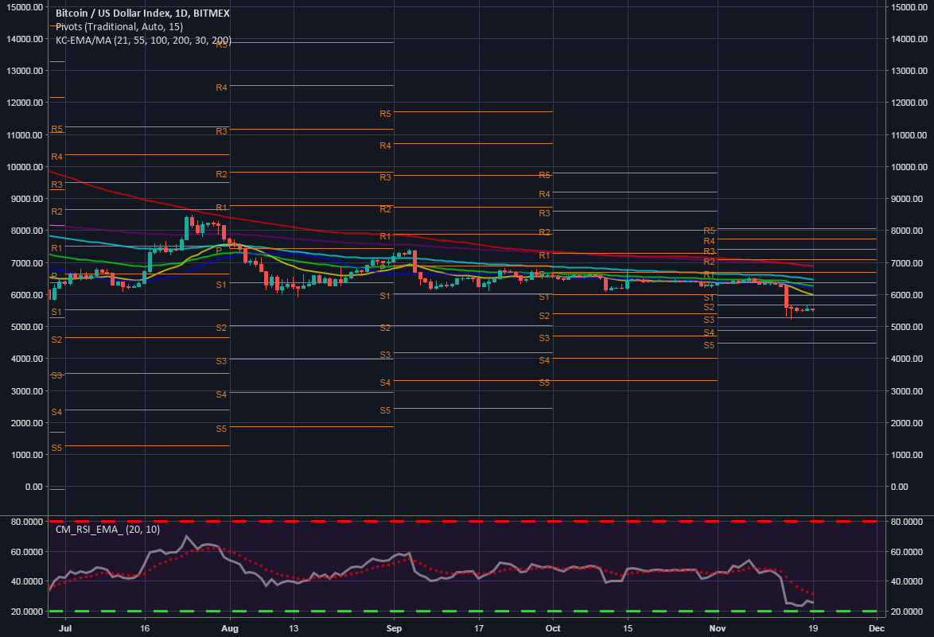Click the Jul label on the time axis

point(66,627)
